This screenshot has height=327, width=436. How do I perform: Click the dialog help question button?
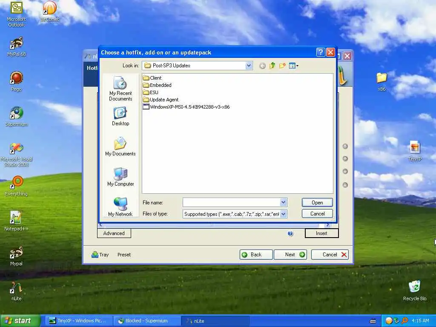[321, 52]
